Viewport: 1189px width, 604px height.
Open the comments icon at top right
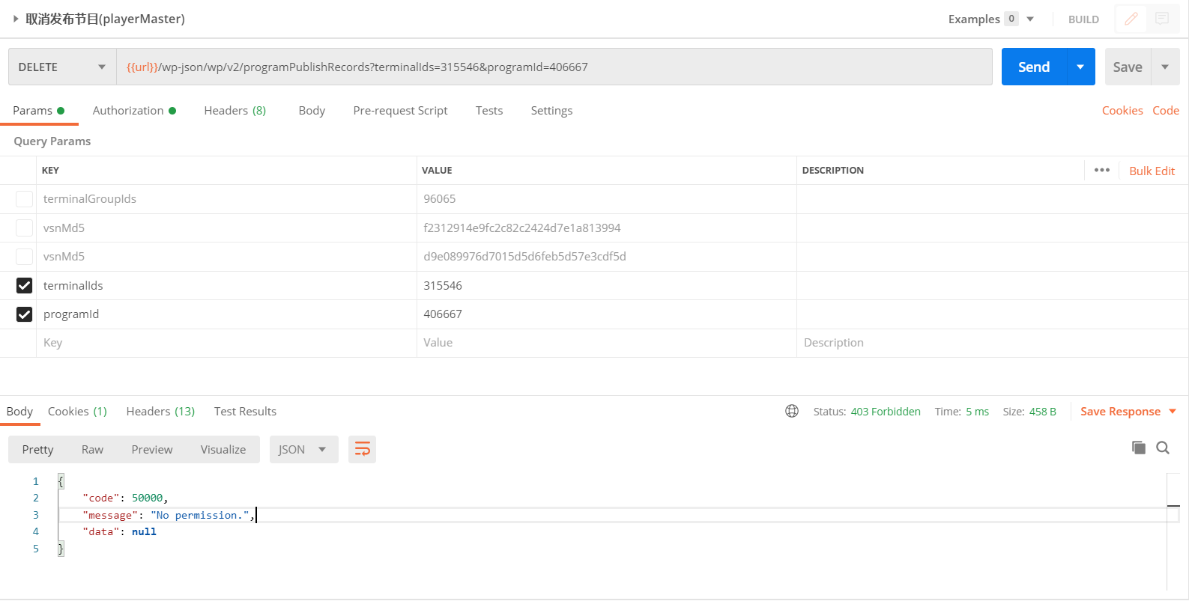[1162, 19]
